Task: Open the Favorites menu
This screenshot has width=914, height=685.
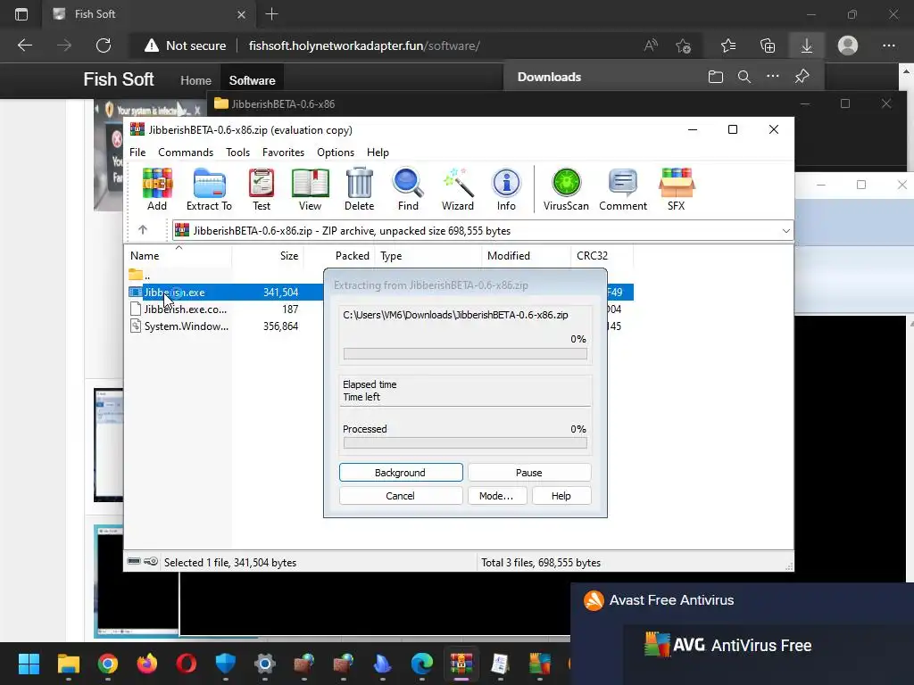Action: [283, 152]
